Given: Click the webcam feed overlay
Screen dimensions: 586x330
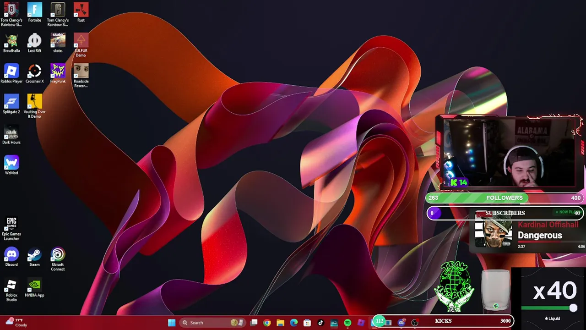Looking at the screenshot, I should click(509, 153).
